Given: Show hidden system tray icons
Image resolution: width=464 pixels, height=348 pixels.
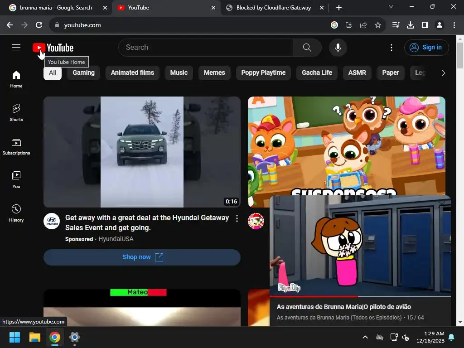Looking at the screenshot, I should [365, 337].
